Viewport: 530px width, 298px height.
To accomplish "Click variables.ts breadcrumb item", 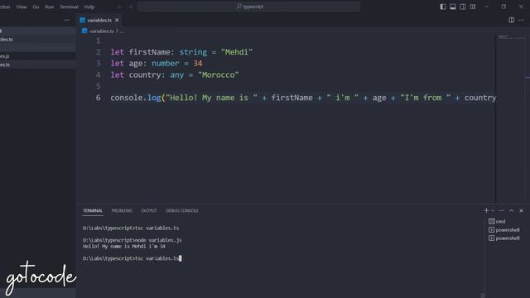I will [x=101, y=31].
